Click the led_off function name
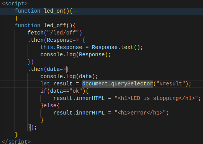This screenshot has height=144, width=203. (x=55, y=25)
